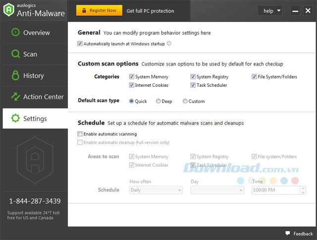Click the Action Center arrows icon
This screenshot has width=317, height=240.
15,97
